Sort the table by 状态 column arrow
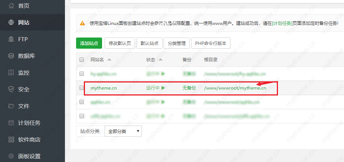This screenshot has height=162, width=344. (x=160, y=59)
